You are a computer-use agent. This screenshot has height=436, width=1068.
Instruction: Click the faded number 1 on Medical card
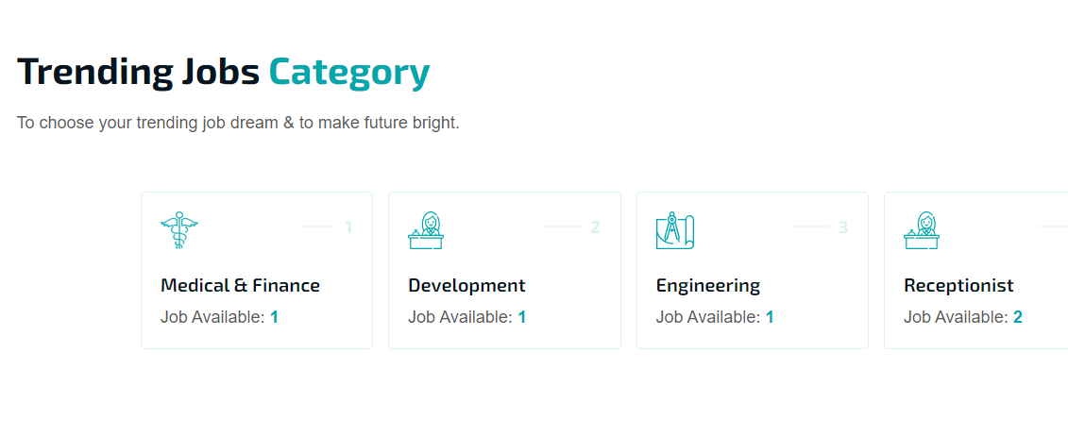[348, 227]
